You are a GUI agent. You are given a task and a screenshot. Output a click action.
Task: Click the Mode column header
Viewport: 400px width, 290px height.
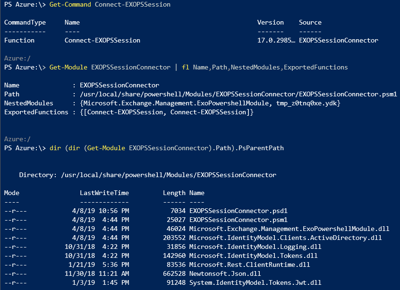tap(11, 193)
